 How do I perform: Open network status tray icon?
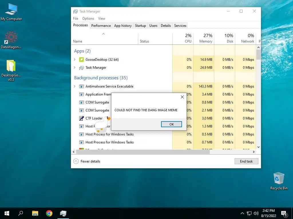[x=249, y=213]
